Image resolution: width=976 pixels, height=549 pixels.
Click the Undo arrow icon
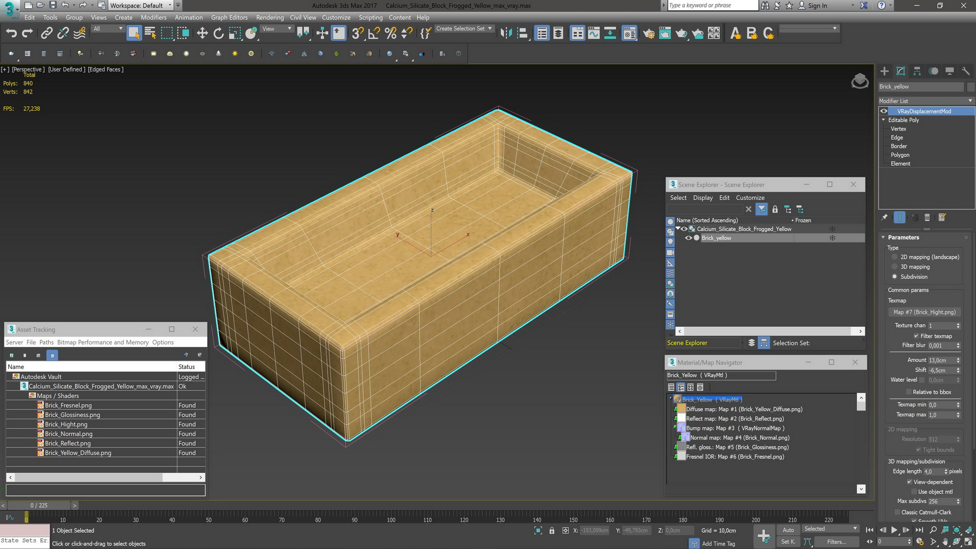pos(11,33)
